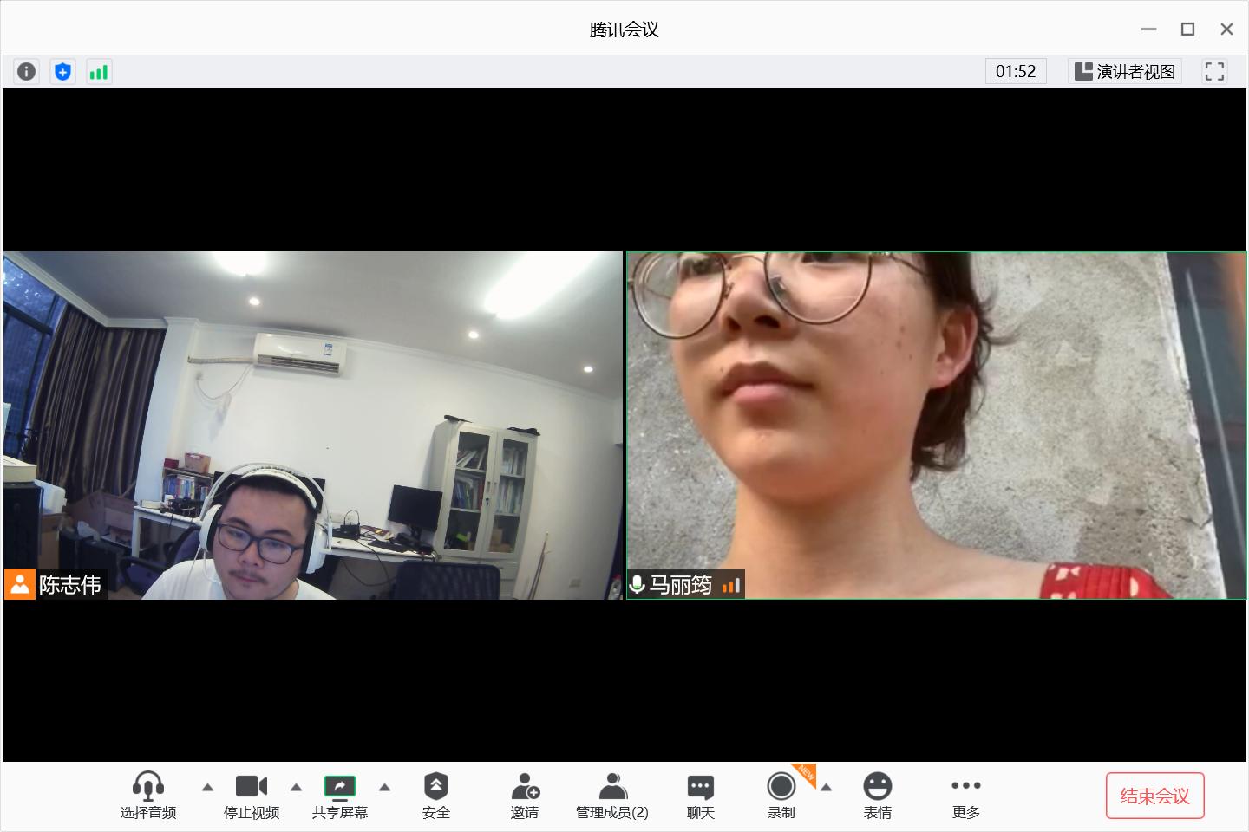The image size is (1249, 832).
Task: Switch layout using 演讲者视图
Action: tap(1125, 71)
